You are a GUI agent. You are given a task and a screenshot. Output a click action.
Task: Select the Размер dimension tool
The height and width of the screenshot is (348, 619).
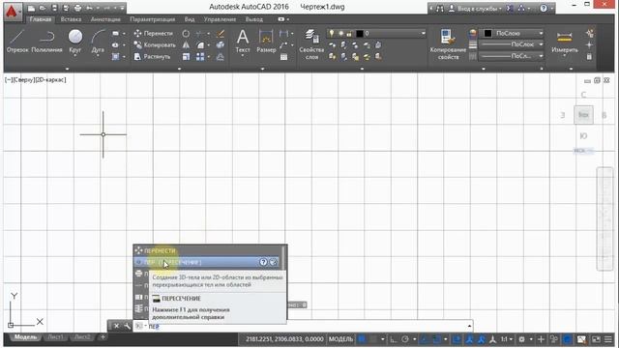pos(266,42)
